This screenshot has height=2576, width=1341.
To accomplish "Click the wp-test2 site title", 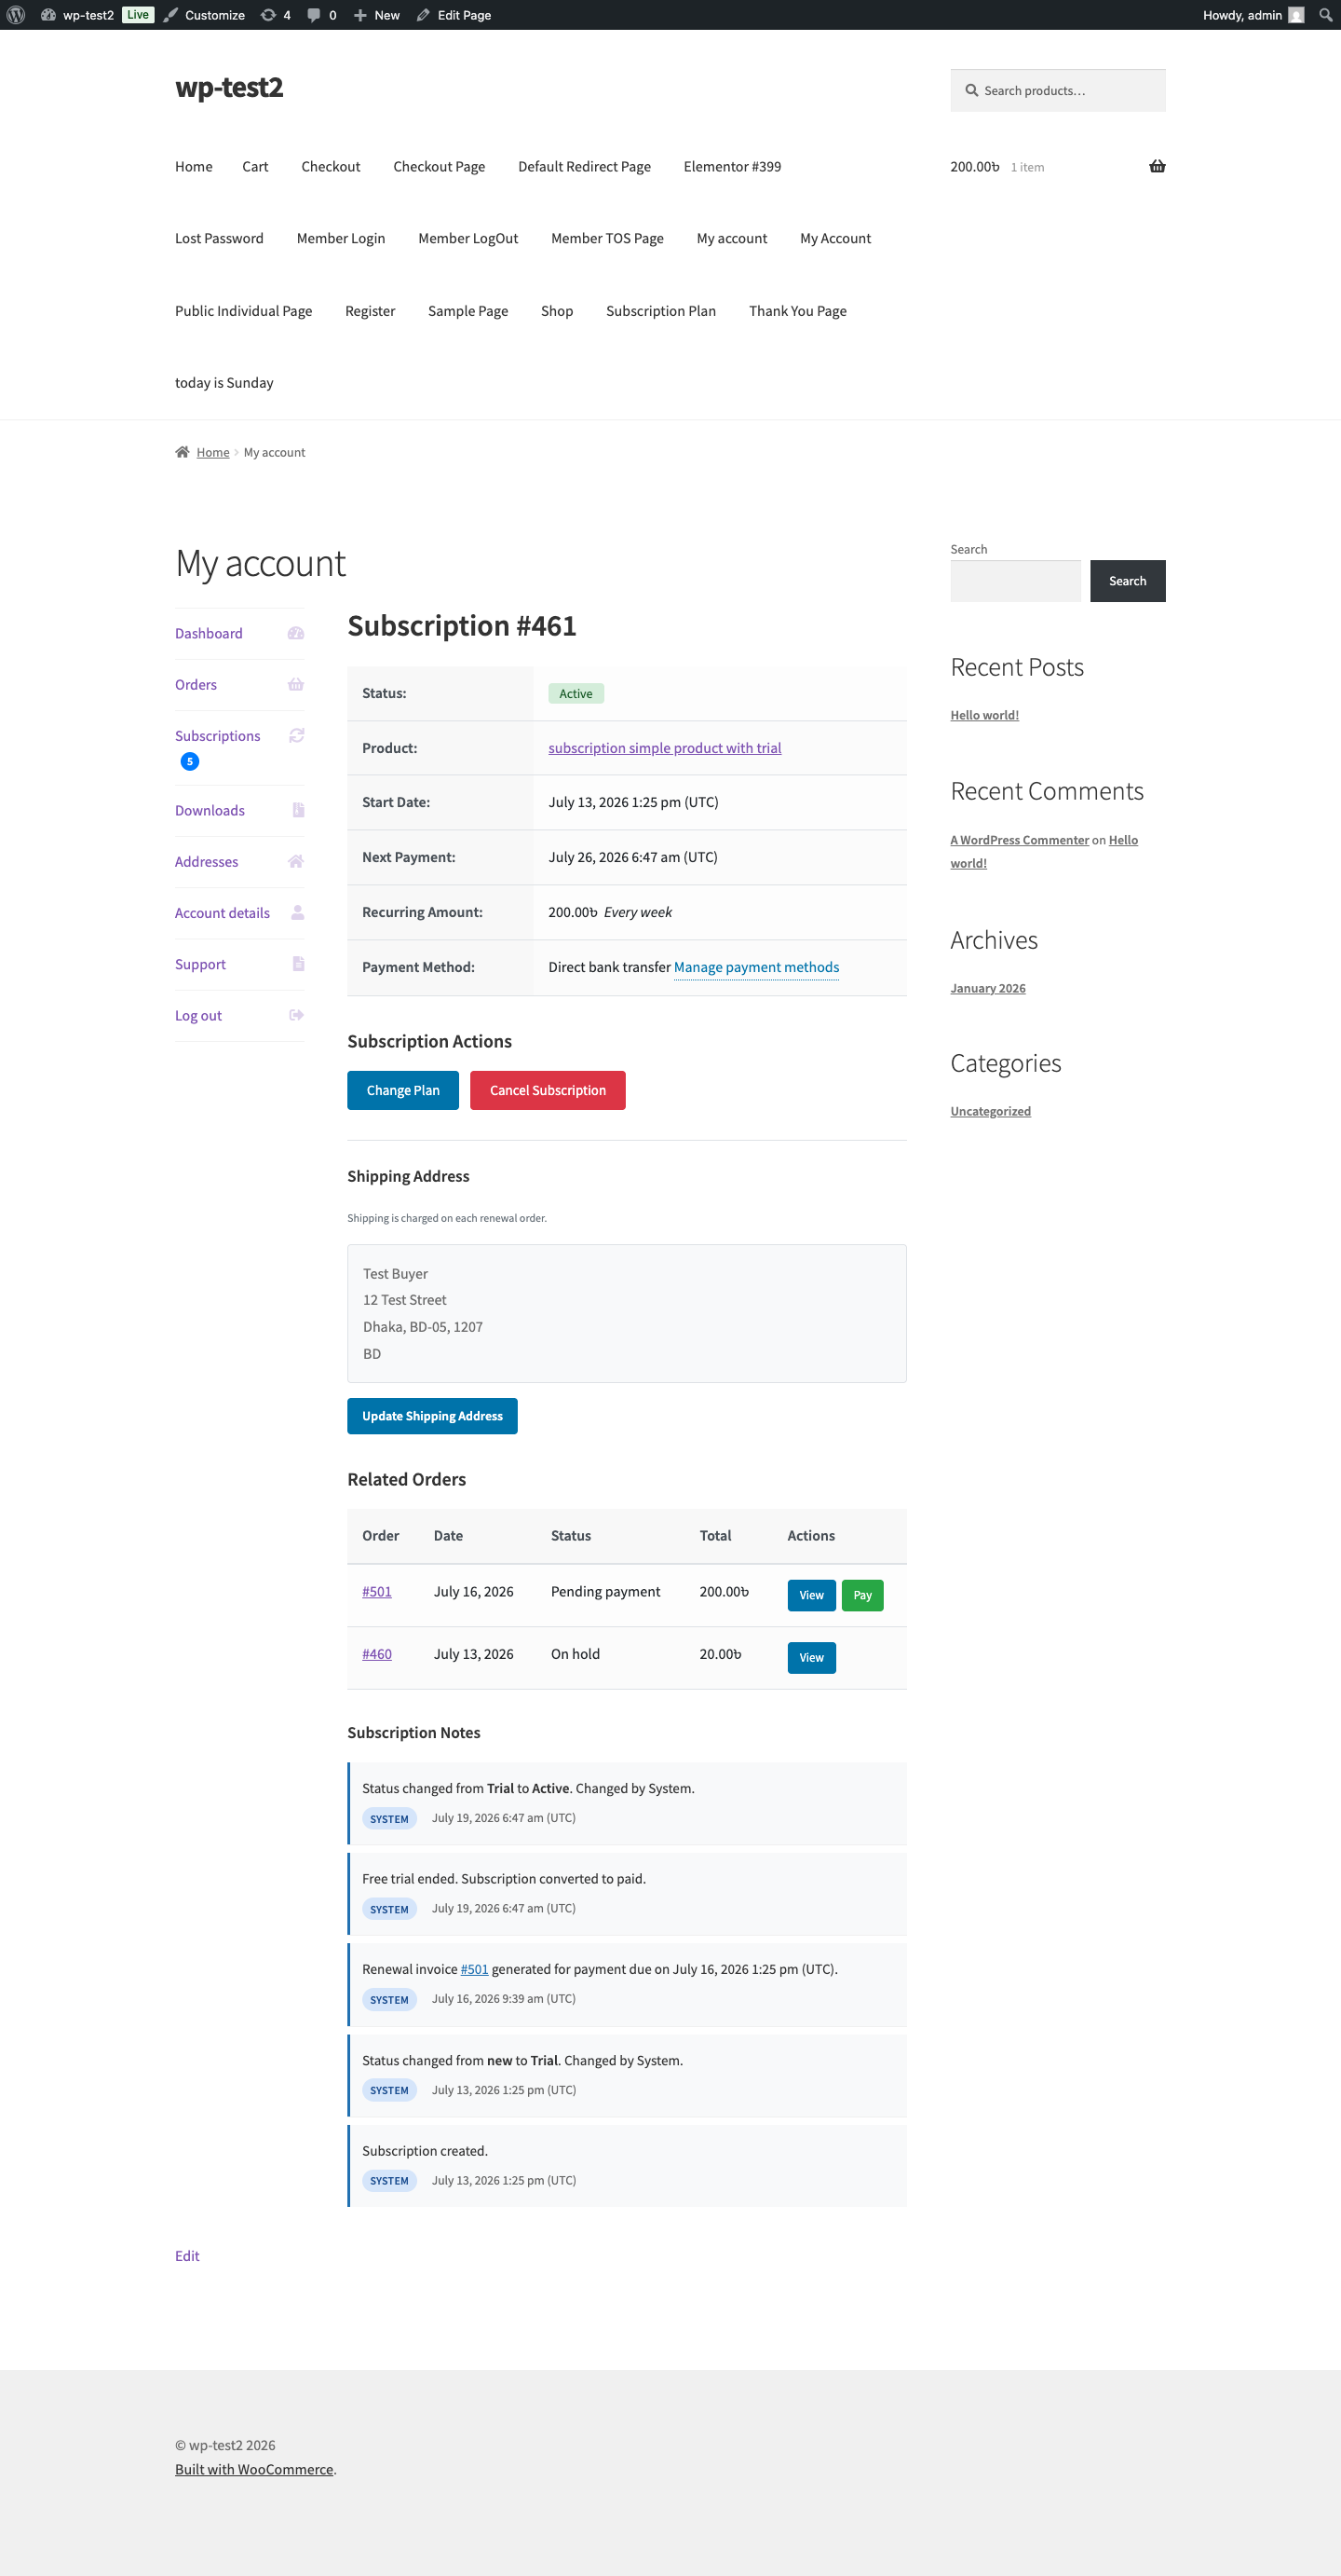I will coord(229,87).
